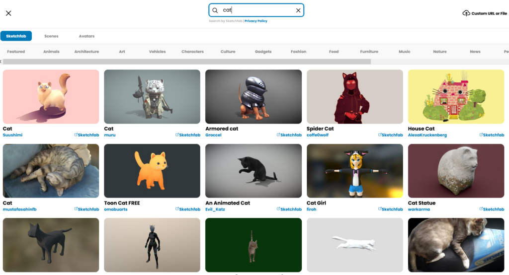Select the catwoman figure thumbnail
The image size is (509, 275).
152,245
